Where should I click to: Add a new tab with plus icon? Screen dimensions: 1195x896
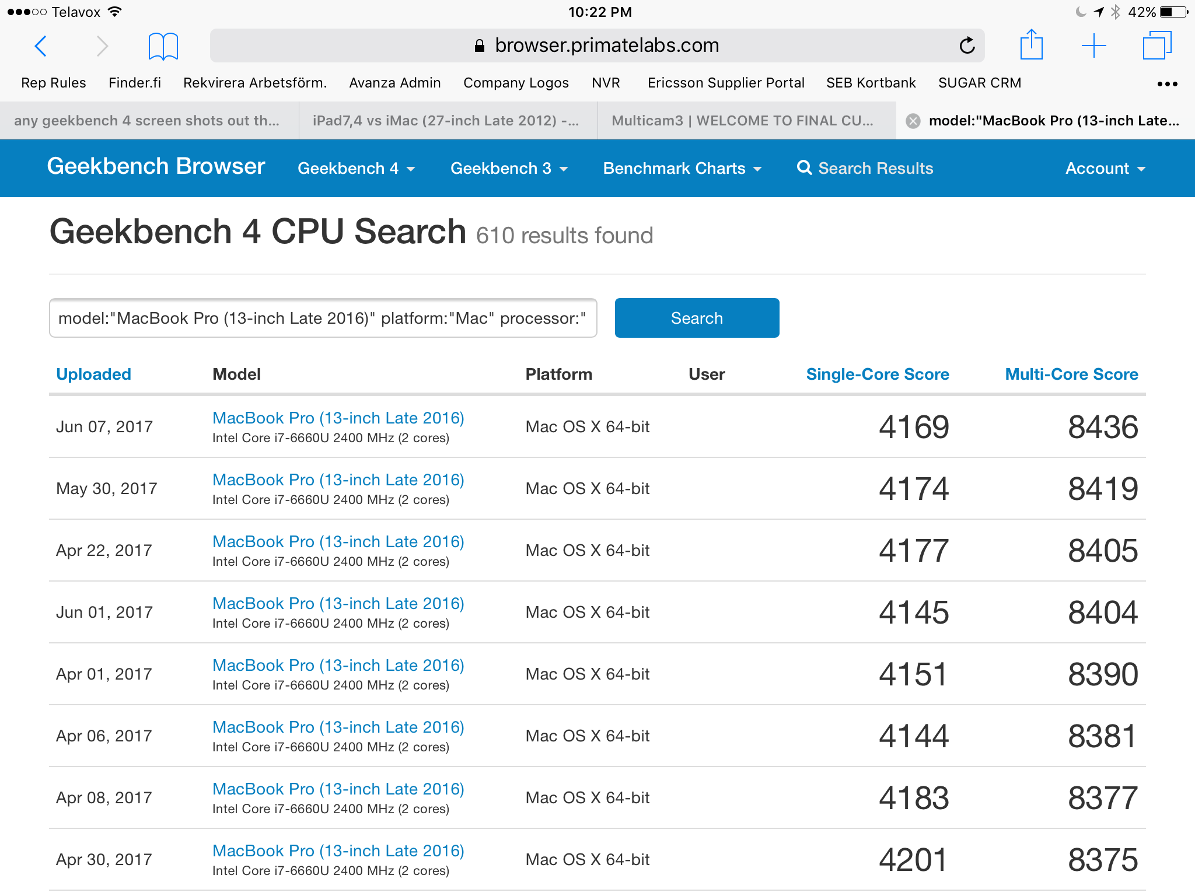pos(1093,45)
